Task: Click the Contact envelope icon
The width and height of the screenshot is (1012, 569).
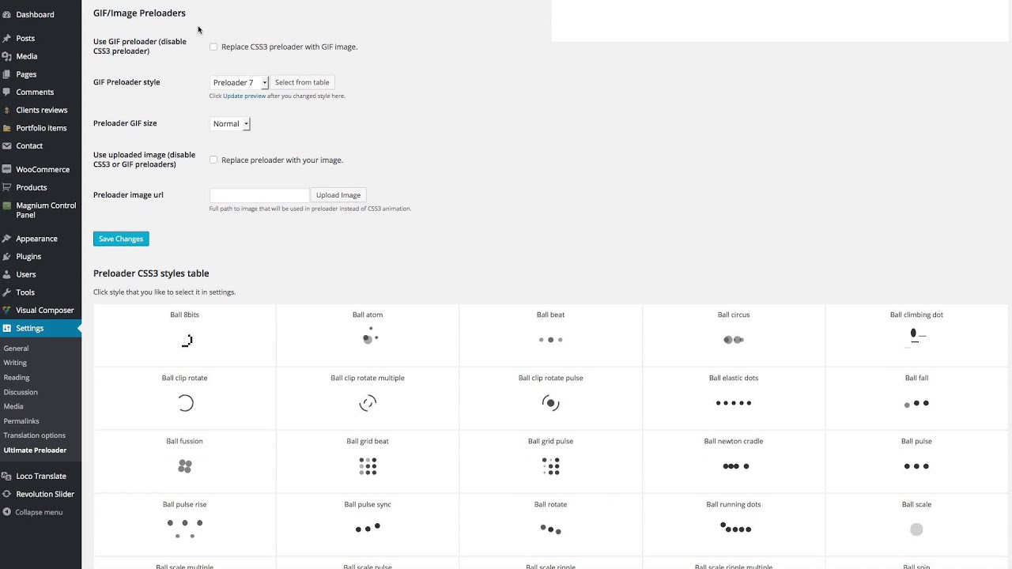Action: coord(6,145)
